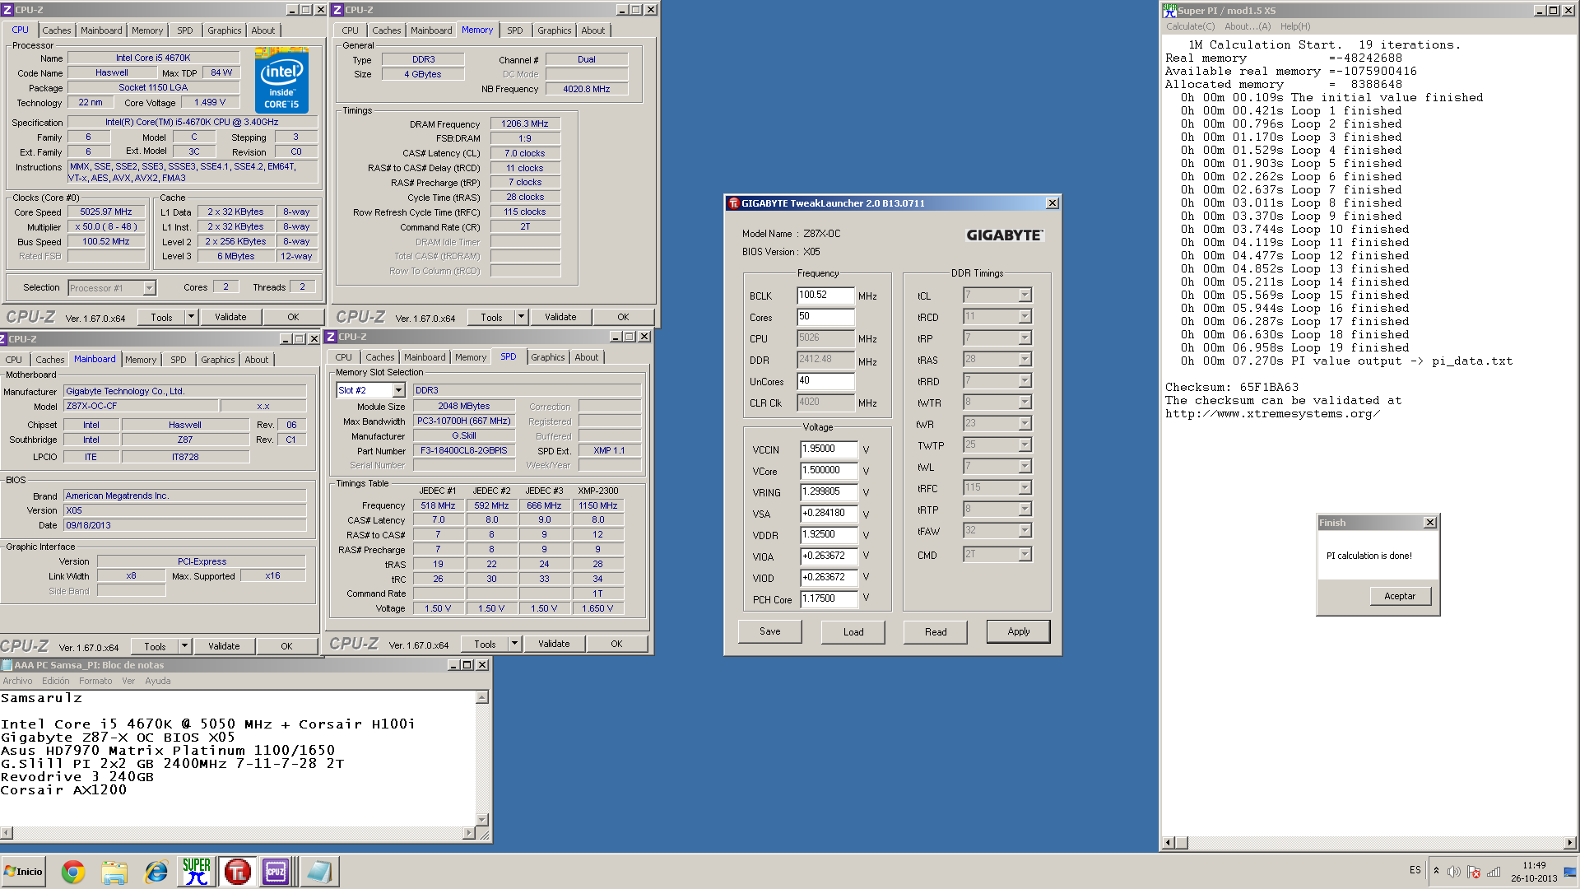Click the clock showing 11:49
Viewport: 1580px width, 889px height.
[1534, 865]
